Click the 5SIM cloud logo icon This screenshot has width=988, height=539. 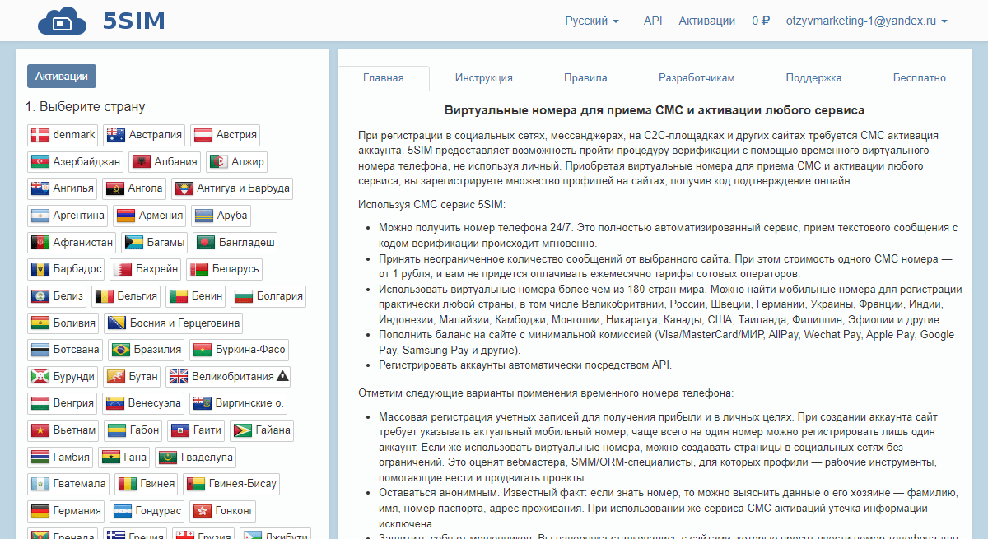(x=63, y=21)
